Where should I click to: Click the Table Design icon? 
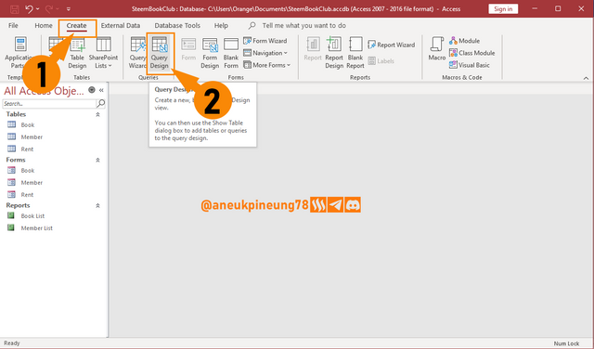(x=77, y=45)
